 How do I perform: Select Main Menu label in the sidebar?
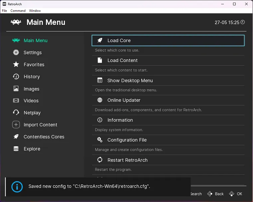(x=36, y=40)
